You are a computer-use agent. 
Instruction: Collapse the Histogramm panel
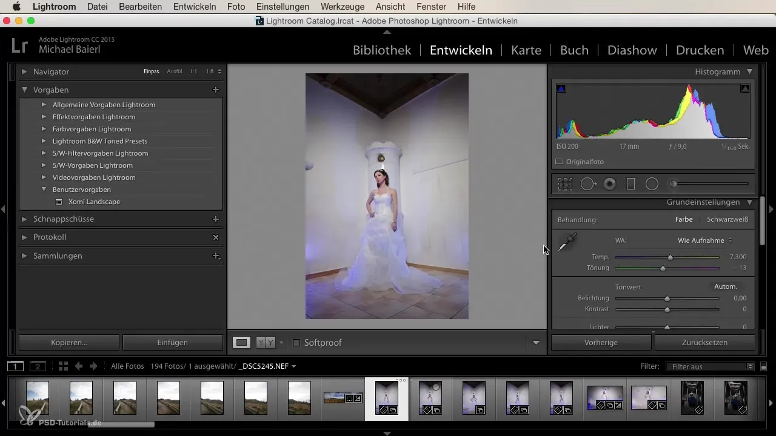(x=750, y=71)
